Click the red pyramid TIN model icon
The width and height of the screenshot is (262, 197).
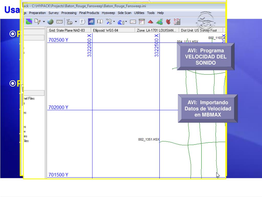coord(150,22)
